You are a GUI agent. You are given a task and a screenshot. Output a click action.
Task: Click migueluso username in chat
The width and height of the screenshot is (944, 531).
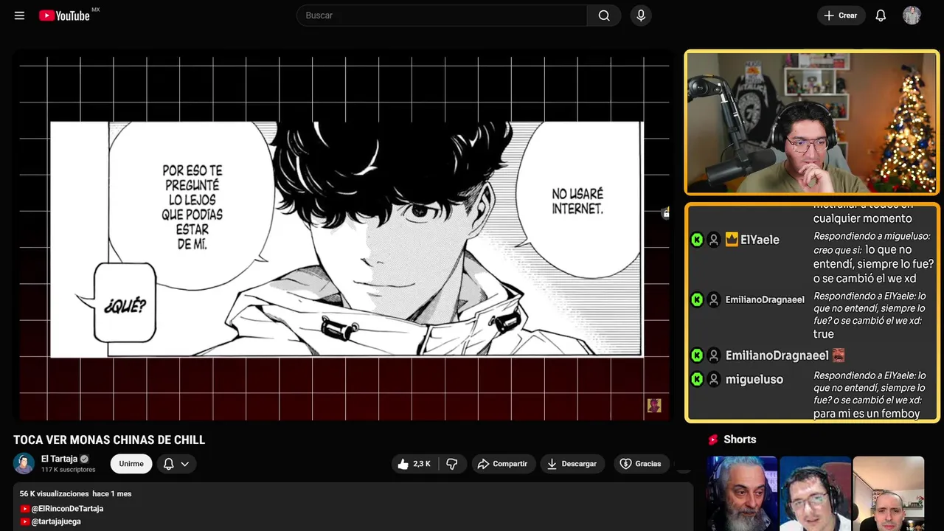[x=754, y=379]
